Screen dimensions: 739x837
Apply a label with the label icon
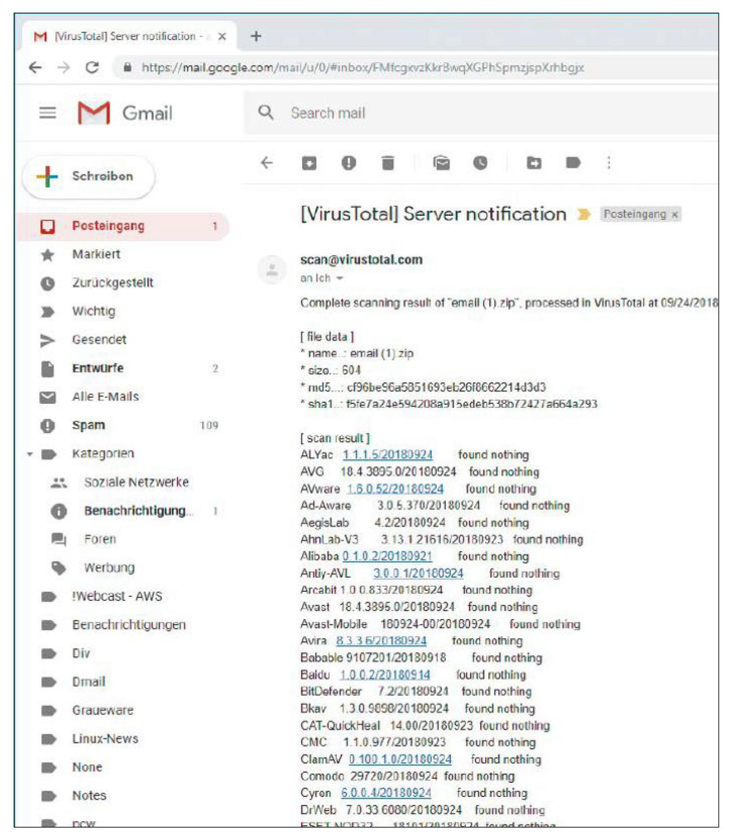[573, 163]
